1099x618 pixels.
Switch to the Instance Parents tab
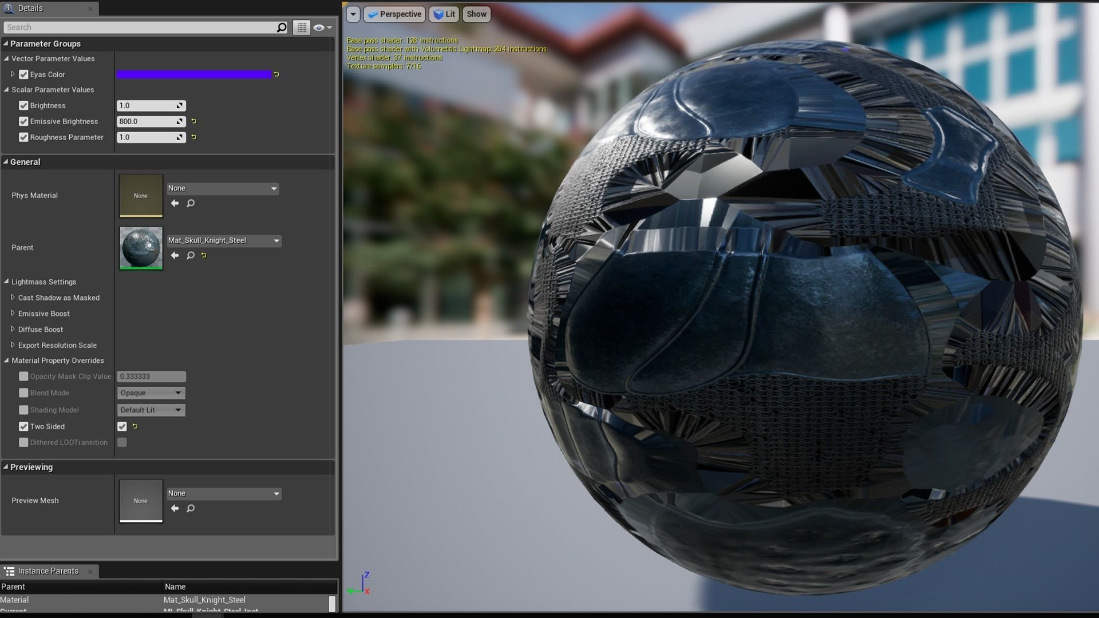[48, 571]
